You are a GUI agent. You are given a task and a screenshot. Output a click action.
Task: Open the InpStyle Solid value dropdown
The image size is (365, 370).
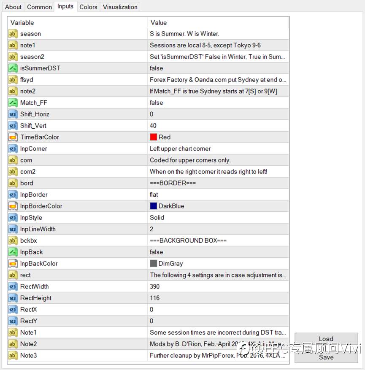(218, 218)
